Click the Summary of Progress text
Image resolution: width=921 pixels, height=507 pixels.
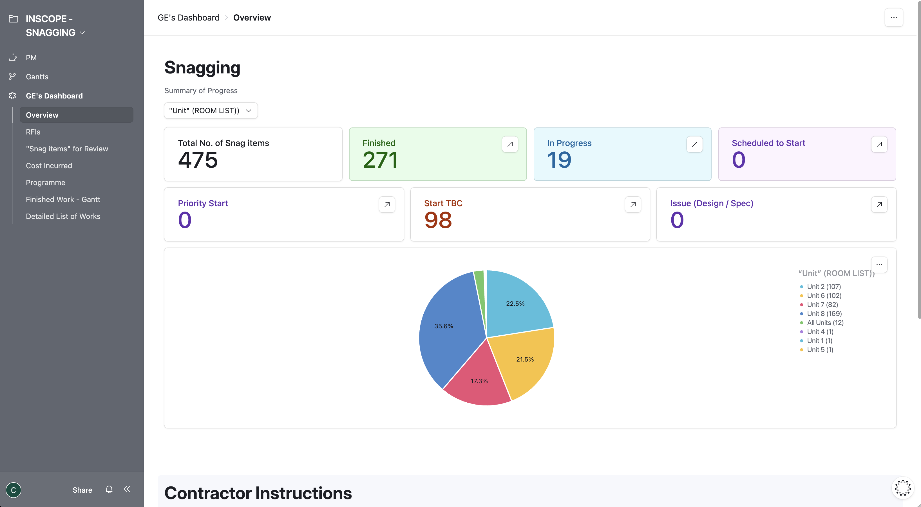click(201, 90)
